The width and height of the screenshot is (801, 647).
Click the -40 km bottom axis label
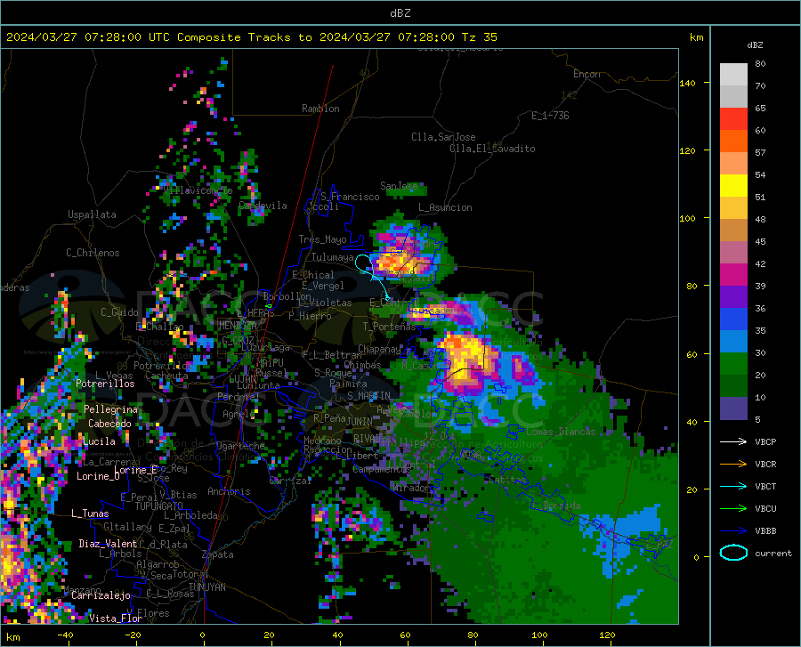tap(65, 635)
